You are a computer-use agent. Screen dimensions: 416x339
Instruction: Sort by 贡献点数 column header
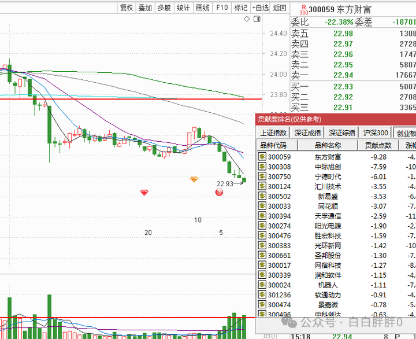[378, 145]
